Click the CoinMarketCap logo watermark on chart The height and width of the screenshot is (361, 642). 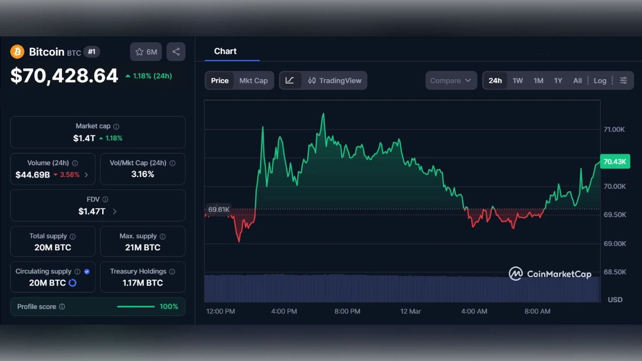[550, 274]
